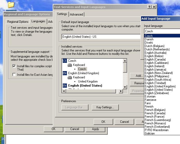Choose English (Zimbabwe) from the list
This screenshot has height=144, width=180.
(x=162, y=93)
